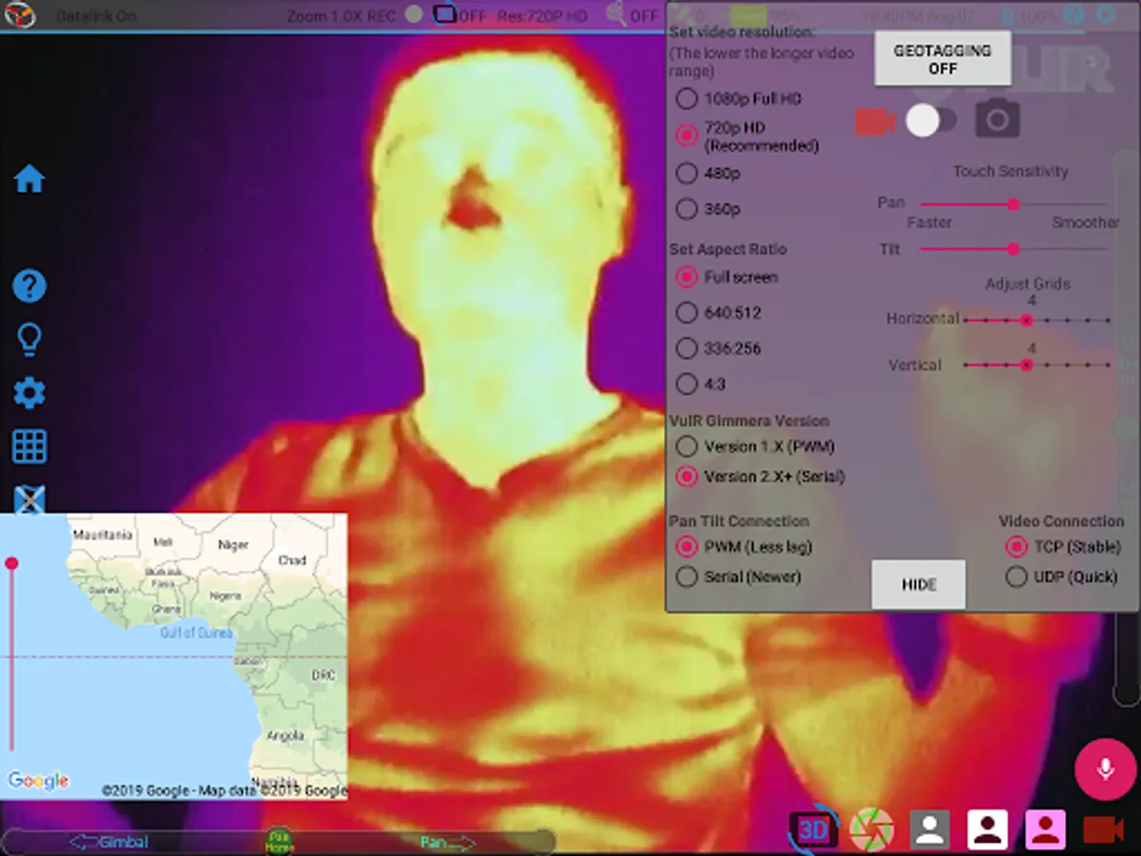Flip the video/photo mode switch
Screen dimensions: 1141x856
tap(932, 121)
